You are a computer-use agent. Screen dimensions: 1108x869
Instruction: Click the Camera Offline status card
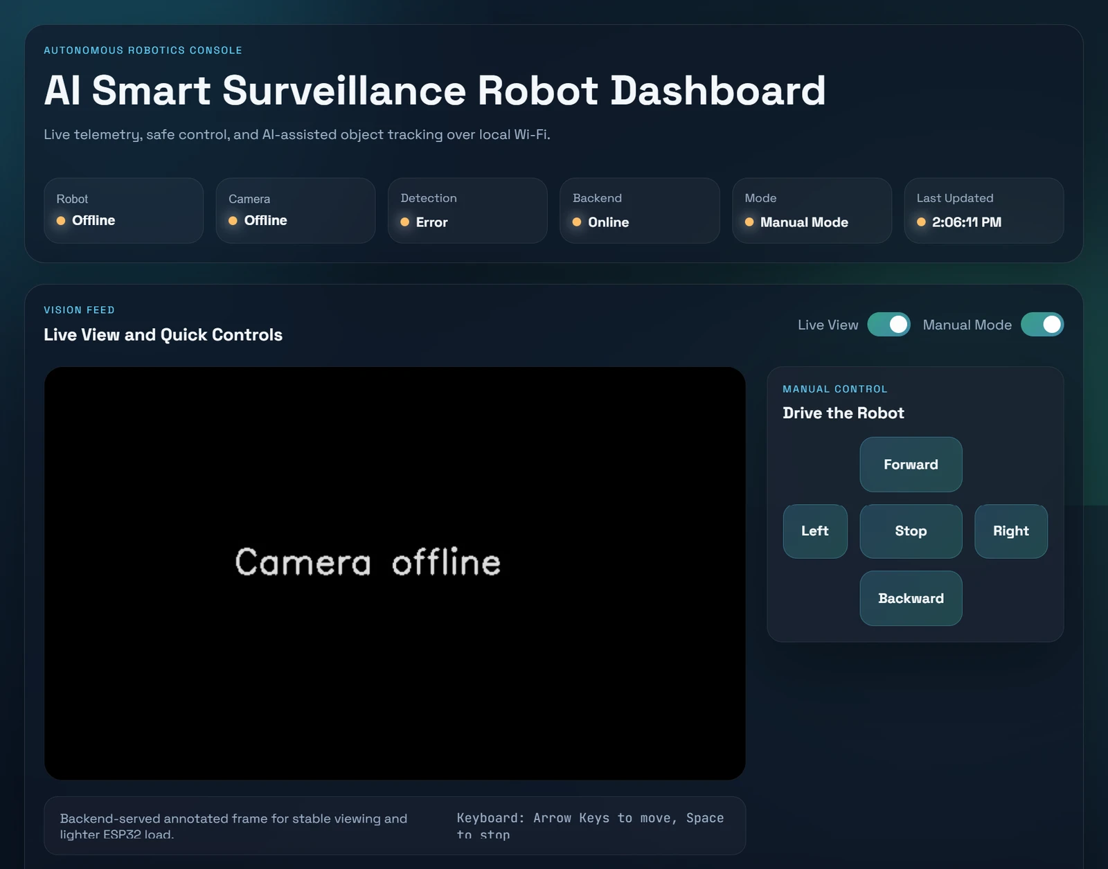(296, 210)
